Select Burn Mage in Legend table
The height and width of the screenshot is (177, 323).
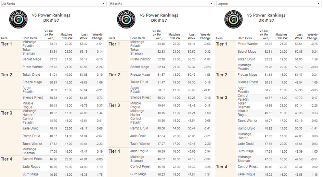click(246, 151)
